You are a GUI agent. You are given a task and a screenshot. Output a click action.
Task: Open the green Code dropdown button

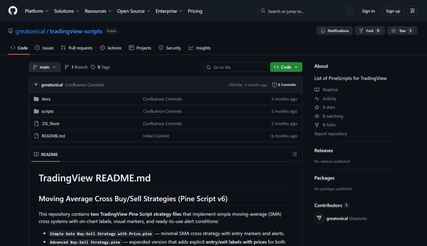286,67
